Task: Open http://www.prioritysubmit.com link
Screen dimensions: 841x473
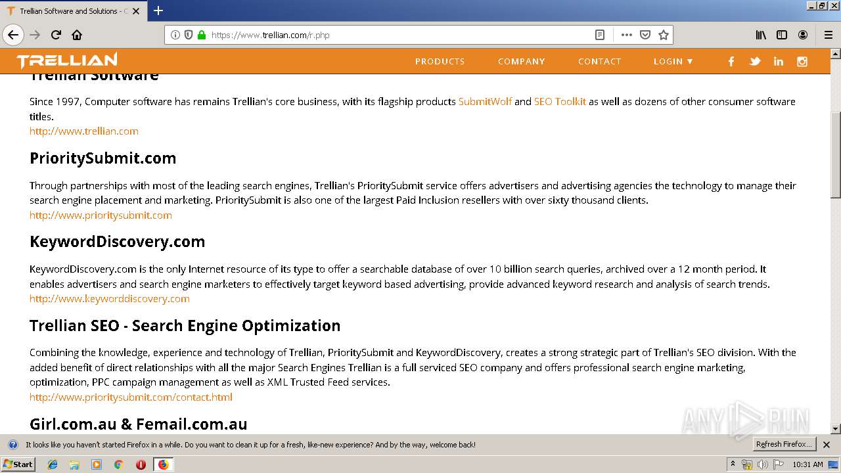Action: coord(101,215)
